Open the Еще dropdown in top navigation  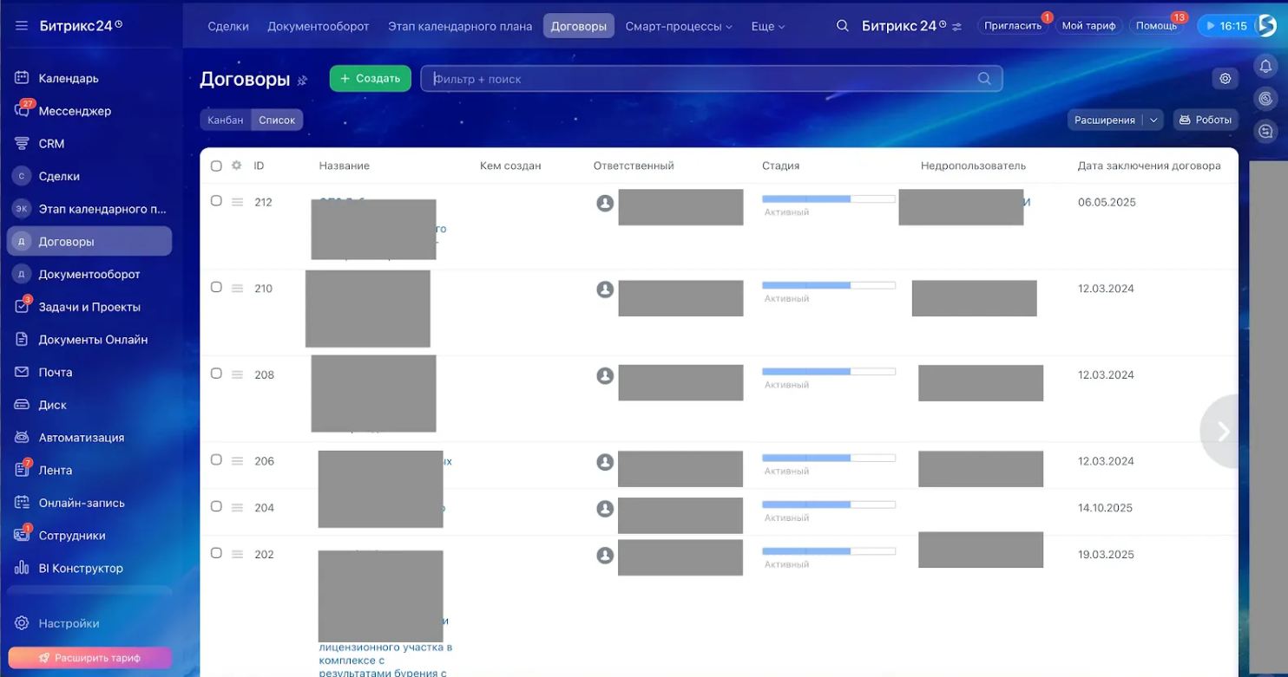click(767, 26)
